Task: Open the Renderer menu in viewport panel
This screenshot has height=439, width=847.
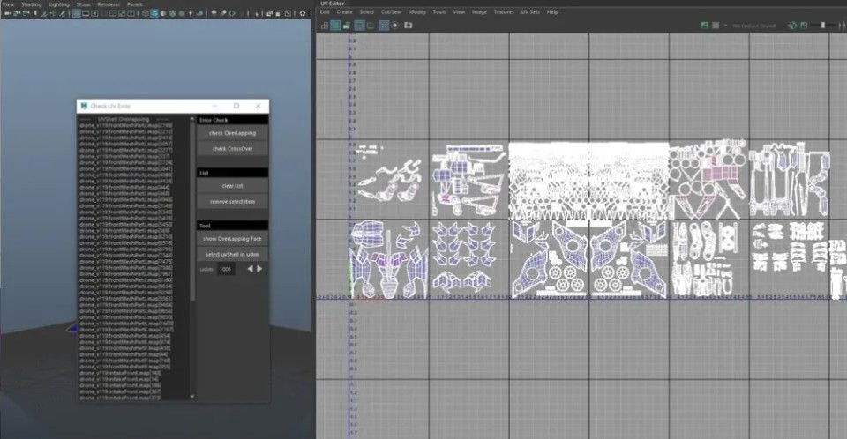Action: (109, 4)
